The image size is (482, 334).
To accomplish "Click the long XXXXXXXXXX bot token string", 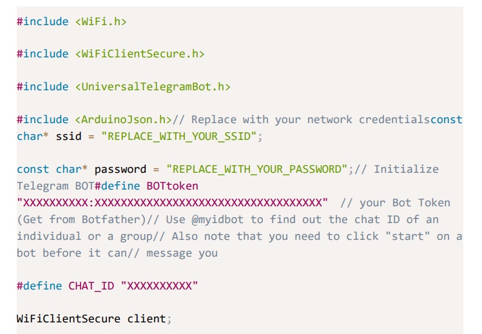I will 172,202.
